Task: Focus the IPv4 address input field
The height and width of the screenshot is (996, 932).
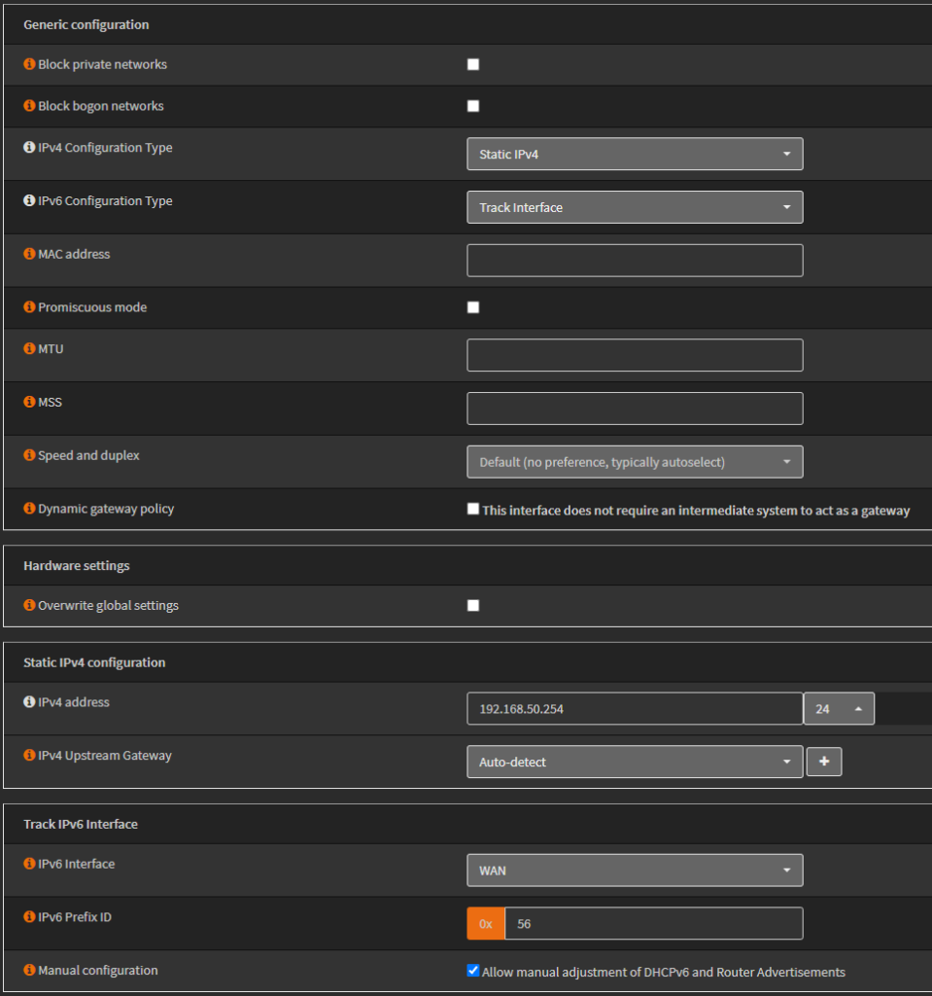Action: coord(635,709)
